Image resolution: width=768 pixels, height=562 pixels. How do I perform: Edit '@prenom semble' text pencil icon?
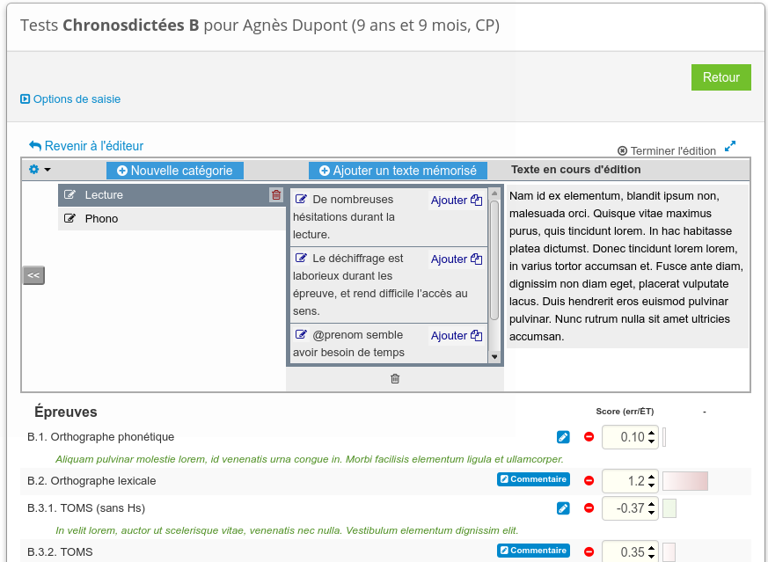coord(301,334)
